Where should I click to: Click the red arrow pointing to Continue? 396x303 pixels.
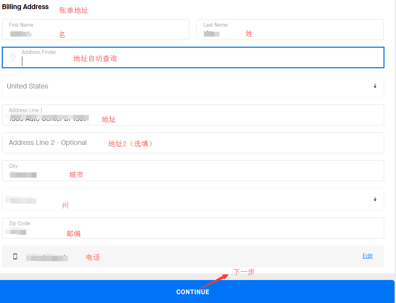213,281
